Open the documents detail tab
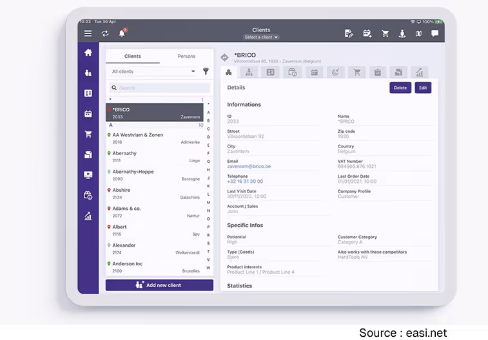This screenshot has width=488, height=340. 398,72
